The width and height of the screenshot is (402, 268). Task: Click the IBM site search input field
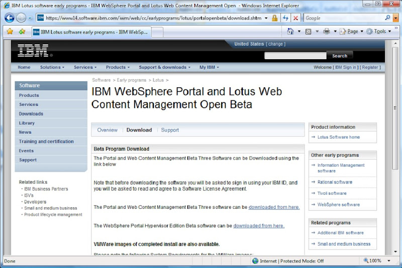click(x=295, y=56)
